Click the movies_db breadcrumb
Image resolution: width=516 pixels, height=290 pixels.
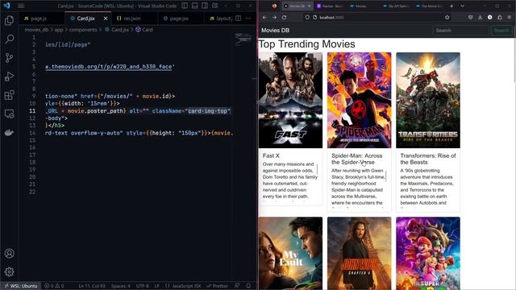36,30
